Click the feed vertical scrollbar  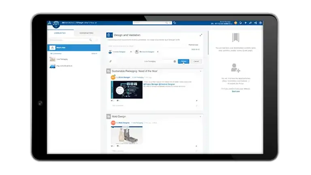pos(208,43)
